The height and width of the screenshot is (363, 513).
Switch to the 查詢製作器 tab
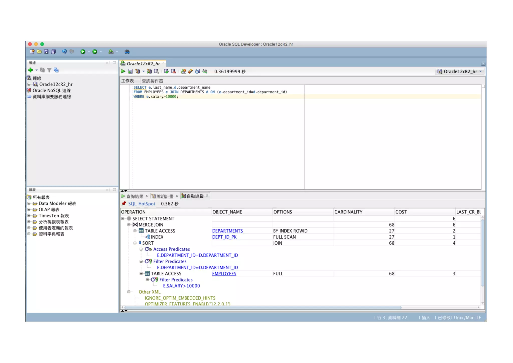152,81
